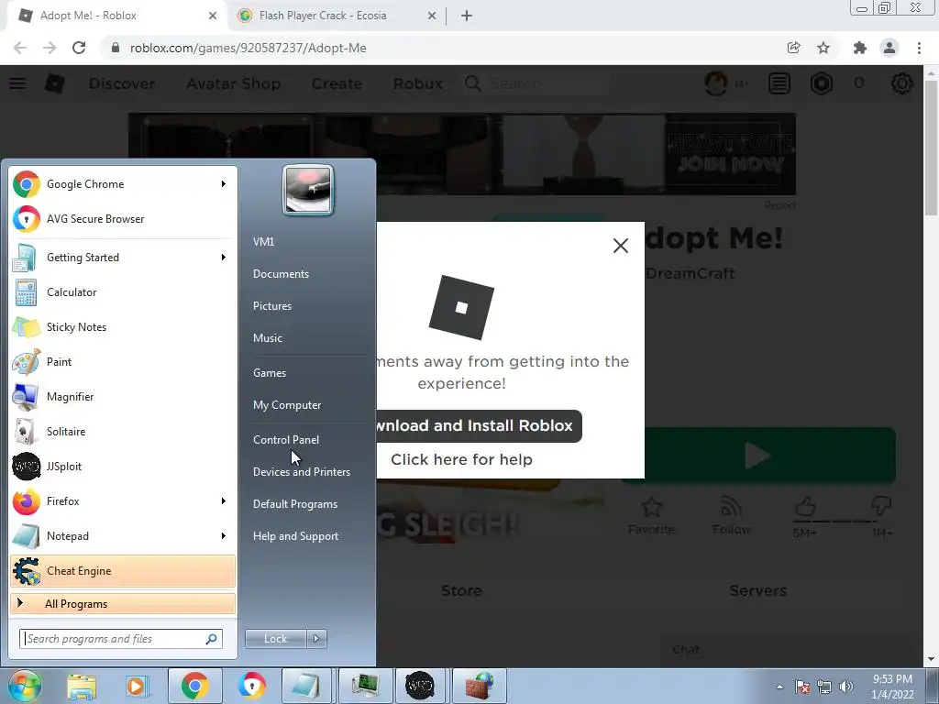Open Control Panel from Start menu
This screenshot has width=939, height=704.
(x=286, y=439)
